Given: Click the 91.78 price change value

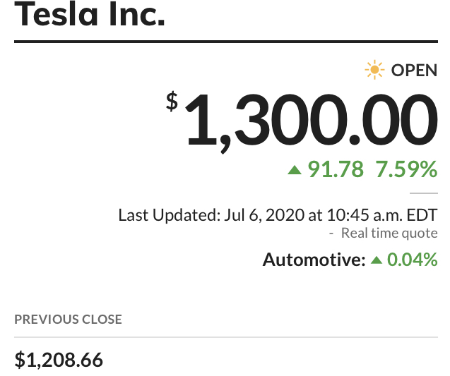Looking at the screenshot, I should pos(336,169).
